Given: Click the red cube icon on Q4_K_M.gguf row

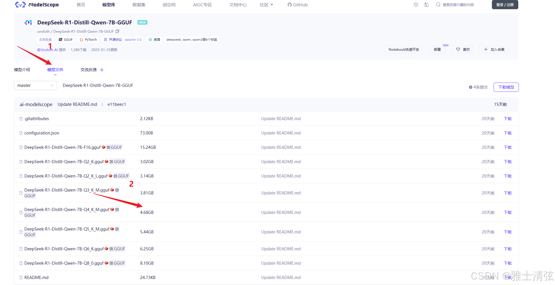Looking at the screenshot, I should (x=112, y=209).
